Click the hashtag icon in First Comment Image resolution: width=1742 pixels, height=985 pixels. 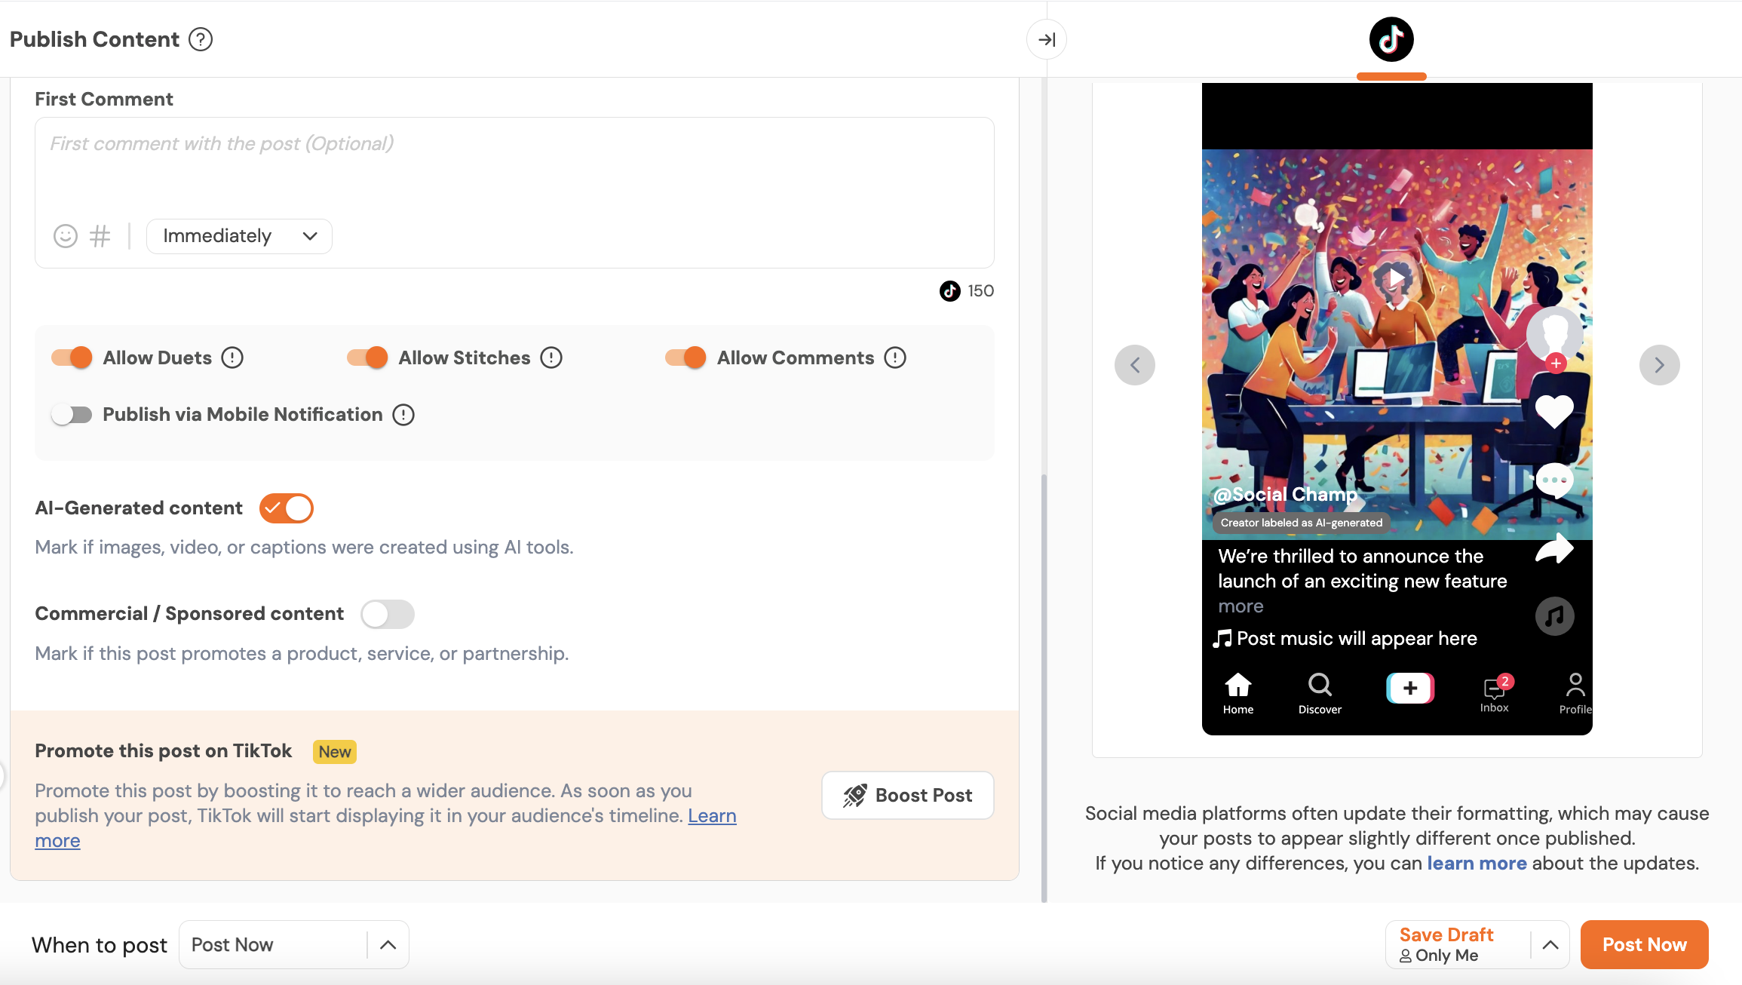100,236
